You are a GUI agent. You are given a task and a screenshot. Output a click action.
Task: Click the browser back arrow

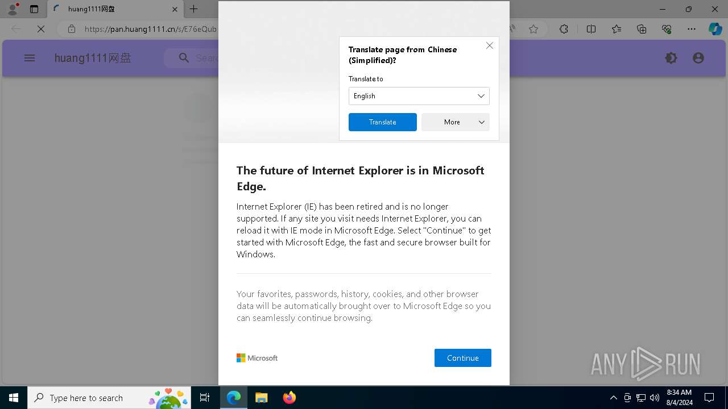click(x=16, y=29)
